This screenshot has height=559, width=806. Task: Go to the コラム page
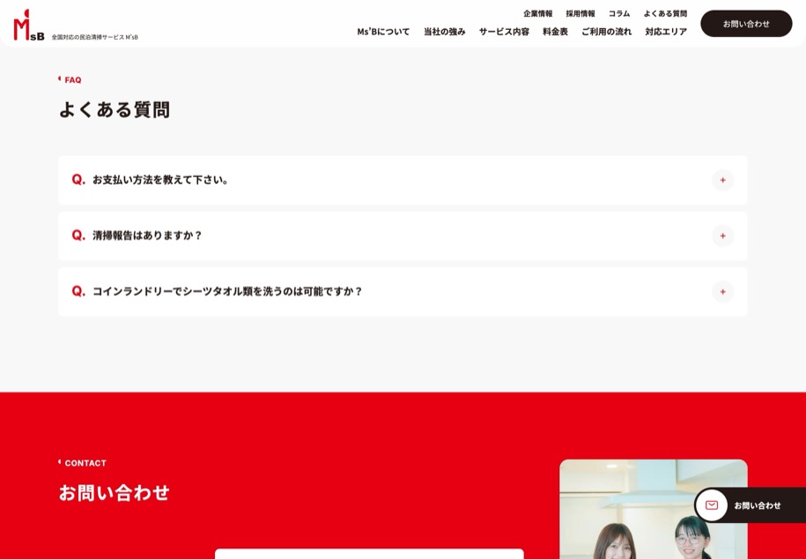point(619,14)
